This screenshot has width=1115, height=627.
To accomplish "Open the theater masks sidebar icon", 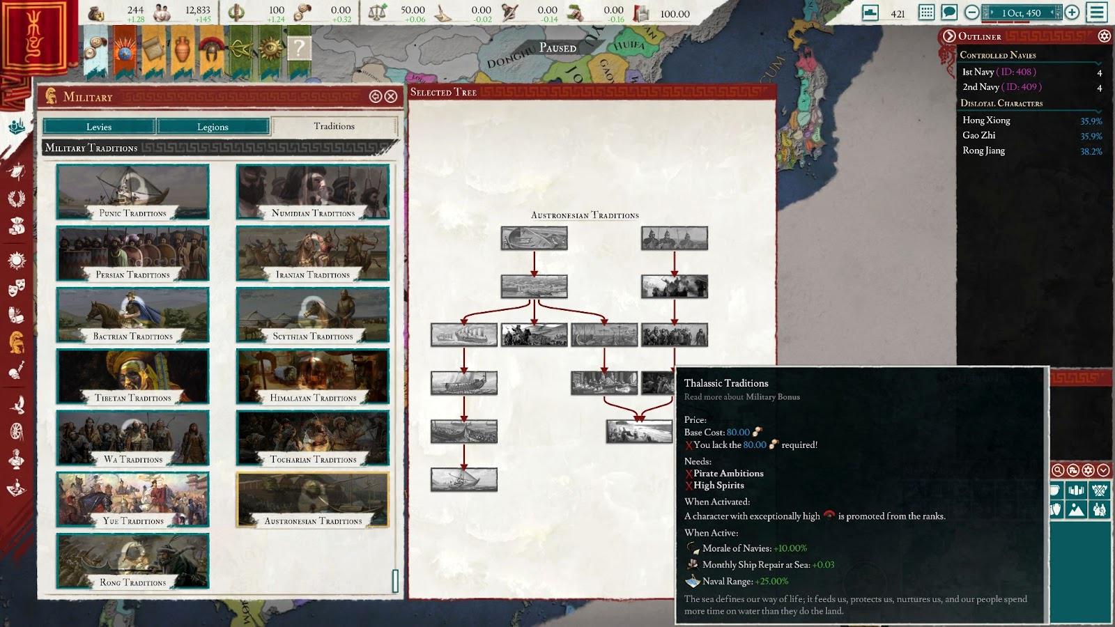I will (x=17, y=287).
